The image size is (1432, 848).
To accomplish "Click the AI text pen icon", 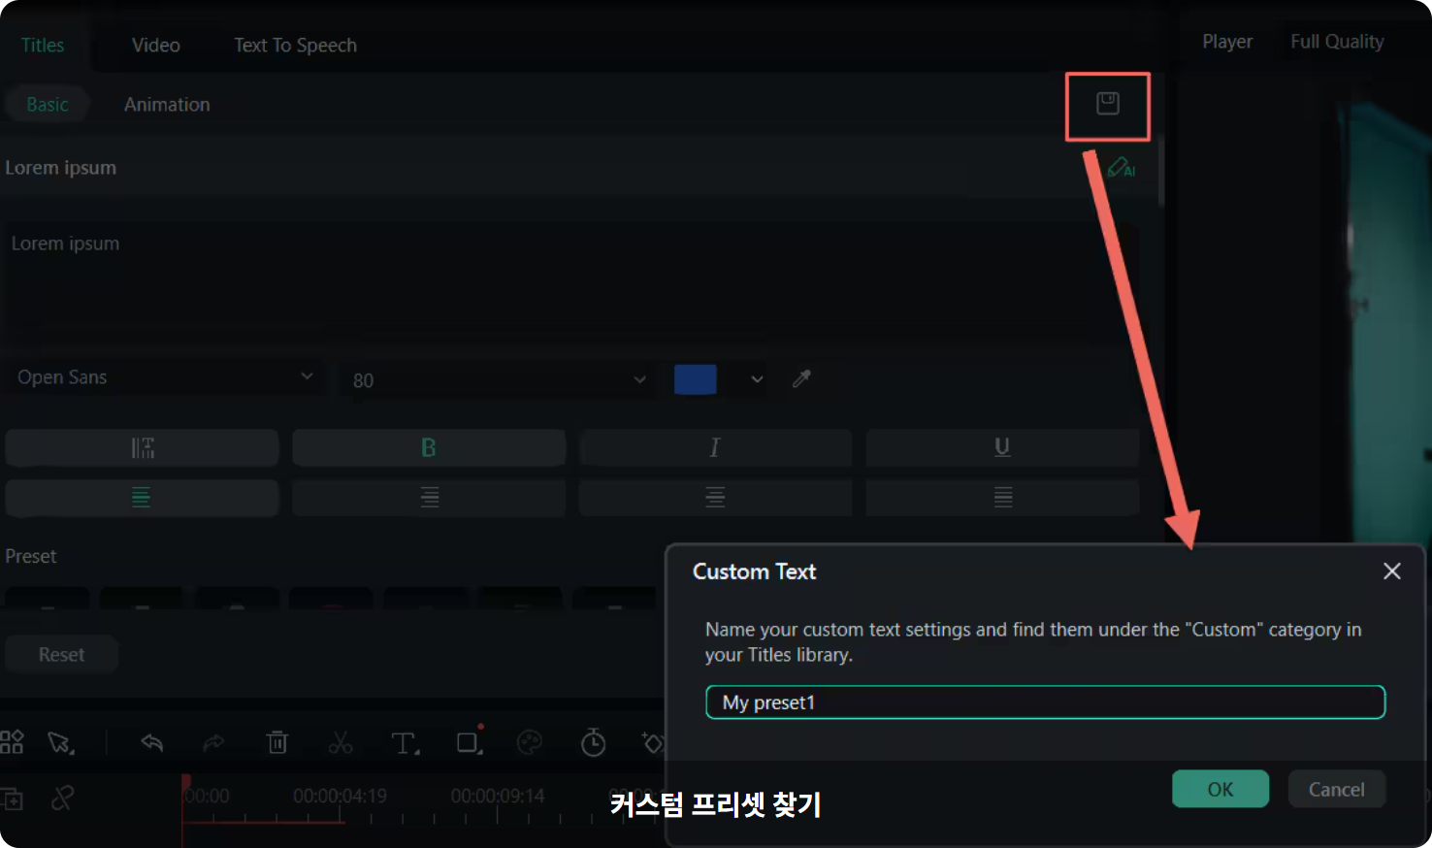I will [1121, 168].
